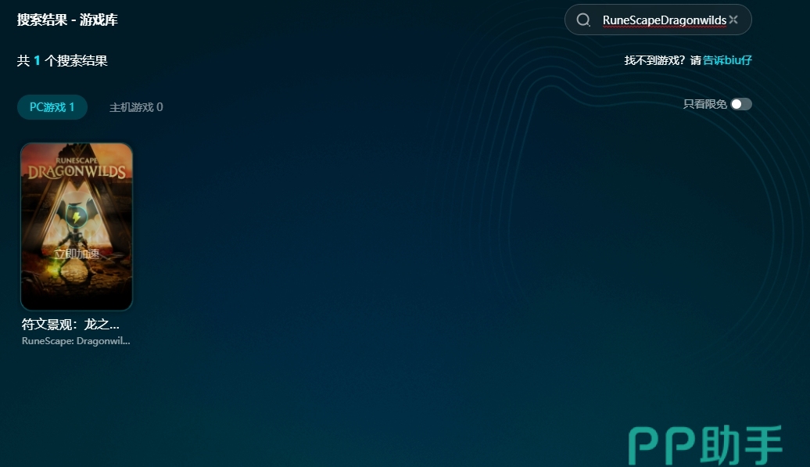Switch to the 主机游戏 tab
810x467 pixels.
(136, 107)
